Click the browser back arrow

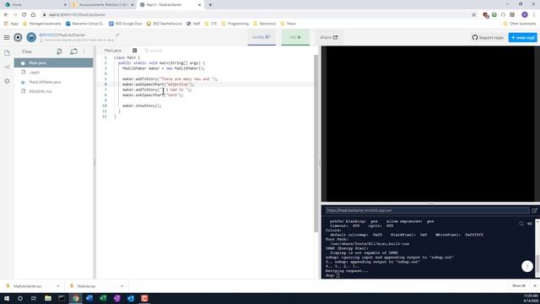[6, 15]
